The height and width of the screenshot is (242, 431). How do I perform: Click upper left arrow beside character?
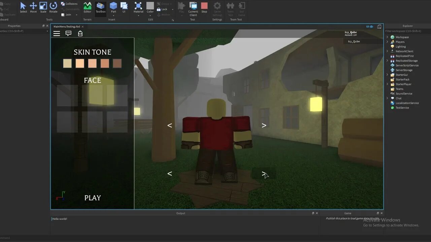point(170,125)
